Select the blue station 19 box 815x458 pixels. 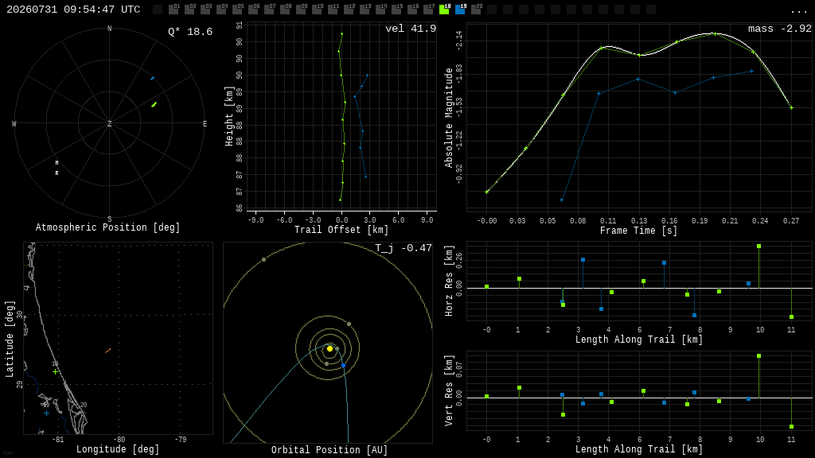point(461,10)
